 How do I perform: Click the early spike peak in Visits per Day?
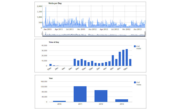pyautogui.click(x=46, y=8)
